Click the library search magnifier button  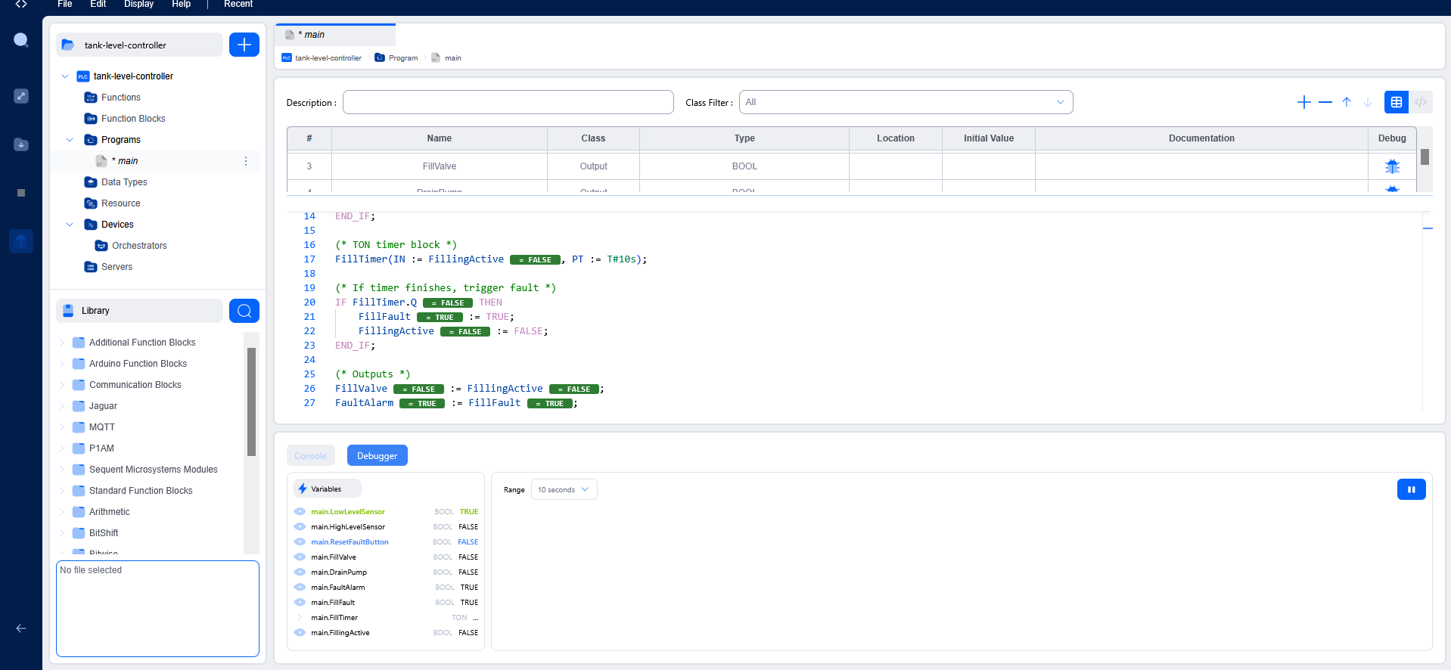tap(244, 311)
